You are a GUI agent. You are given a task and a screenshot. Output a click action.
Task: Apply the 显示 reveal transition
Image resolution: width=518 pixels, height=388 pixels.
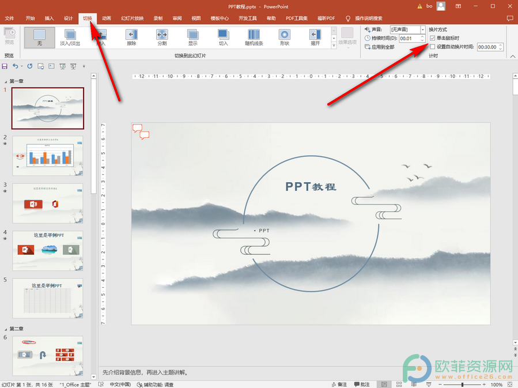[x=192, y=37]
